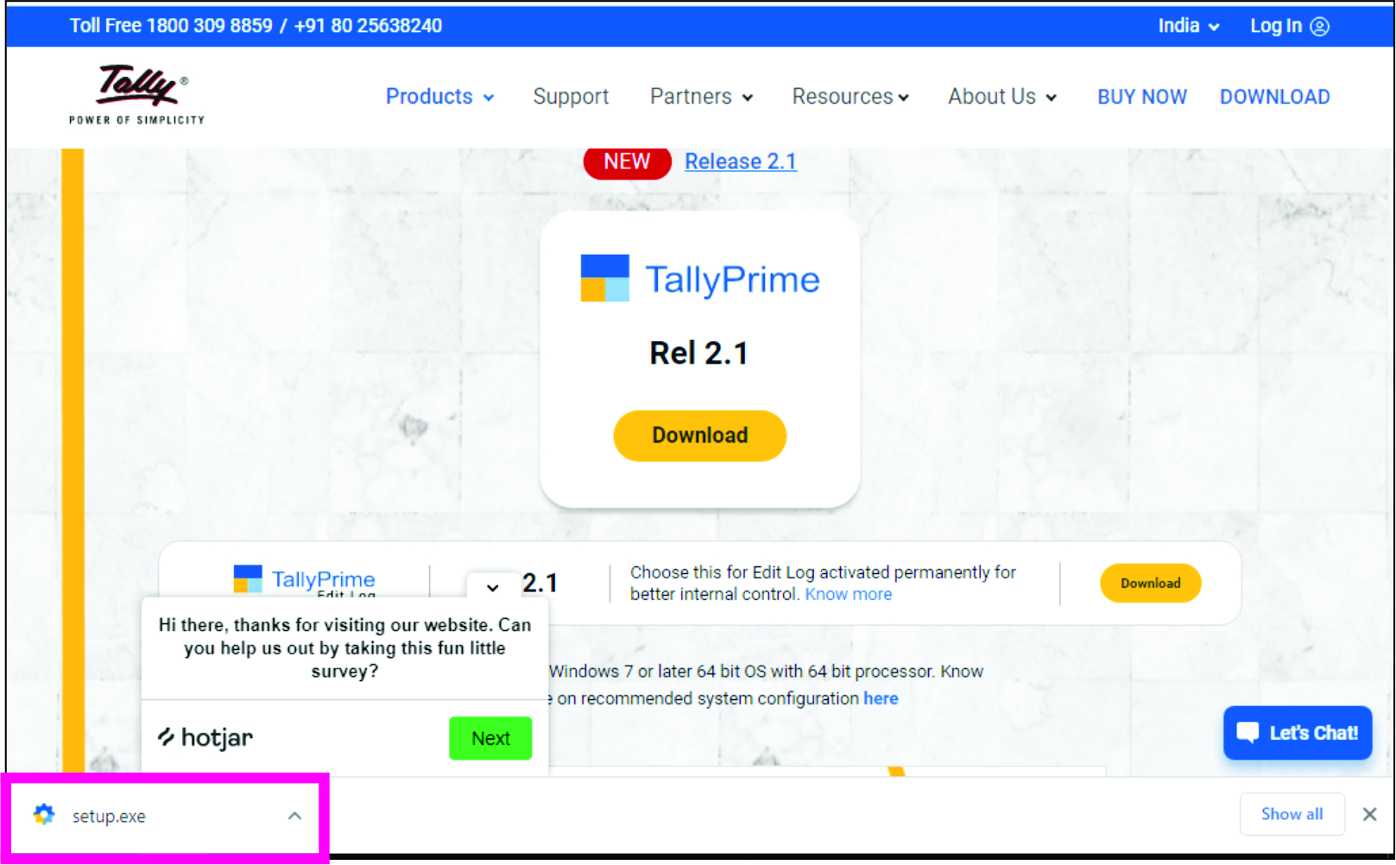Close the downloads bar
The height and width of the screenshot is (865, 1396).
point(1369,814)
